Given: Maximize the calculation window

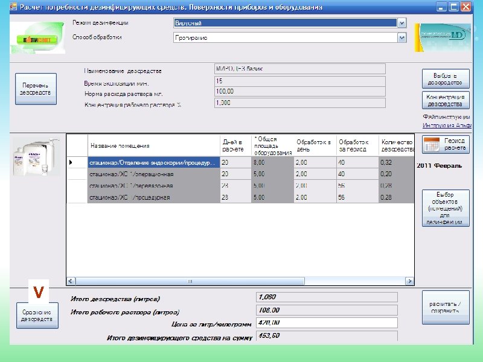Looking at the screenshot, I should pos(454,7).
